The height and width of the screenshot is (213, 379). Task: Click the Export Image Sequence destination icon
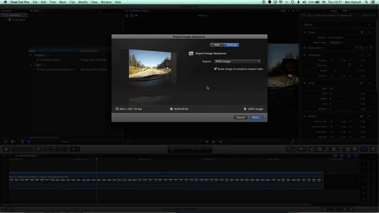click(x=191, y=53)
